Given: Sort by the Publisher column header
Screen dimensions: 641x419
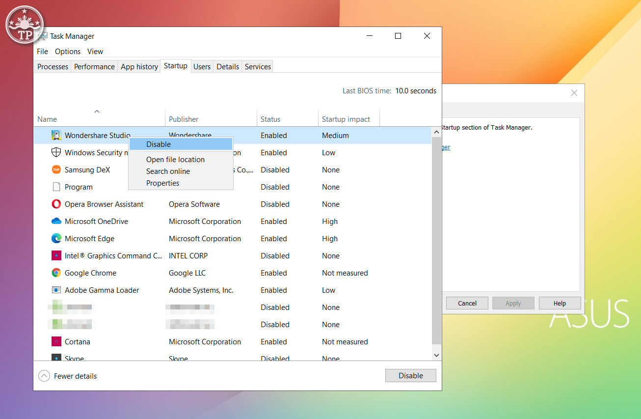Looking at the screenshot, I should pos(211,118).
